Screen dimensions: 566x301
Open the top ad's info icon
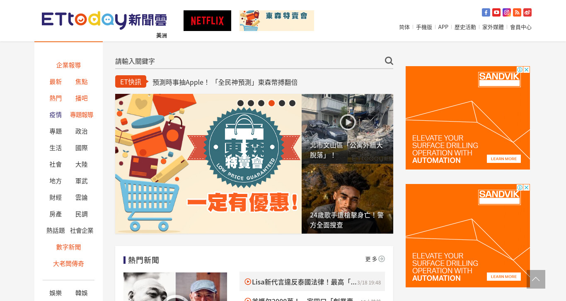[520, 69]
